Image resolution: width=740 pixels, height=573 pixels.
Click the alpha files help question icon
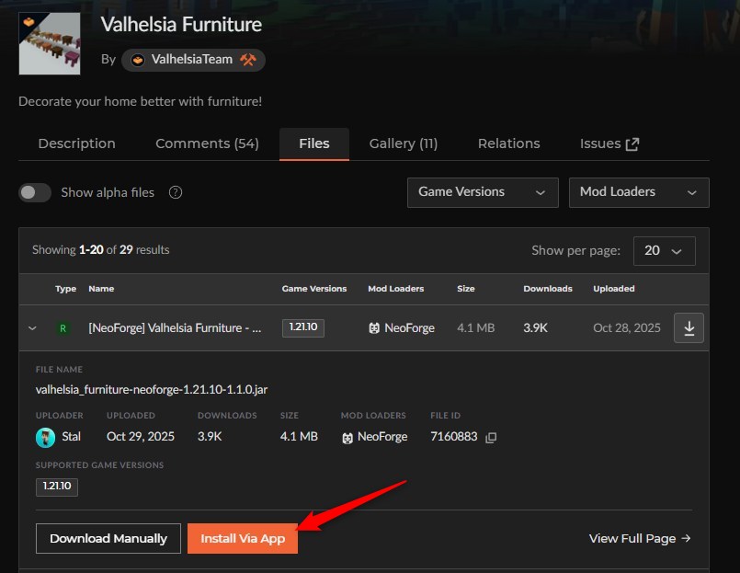176,192
